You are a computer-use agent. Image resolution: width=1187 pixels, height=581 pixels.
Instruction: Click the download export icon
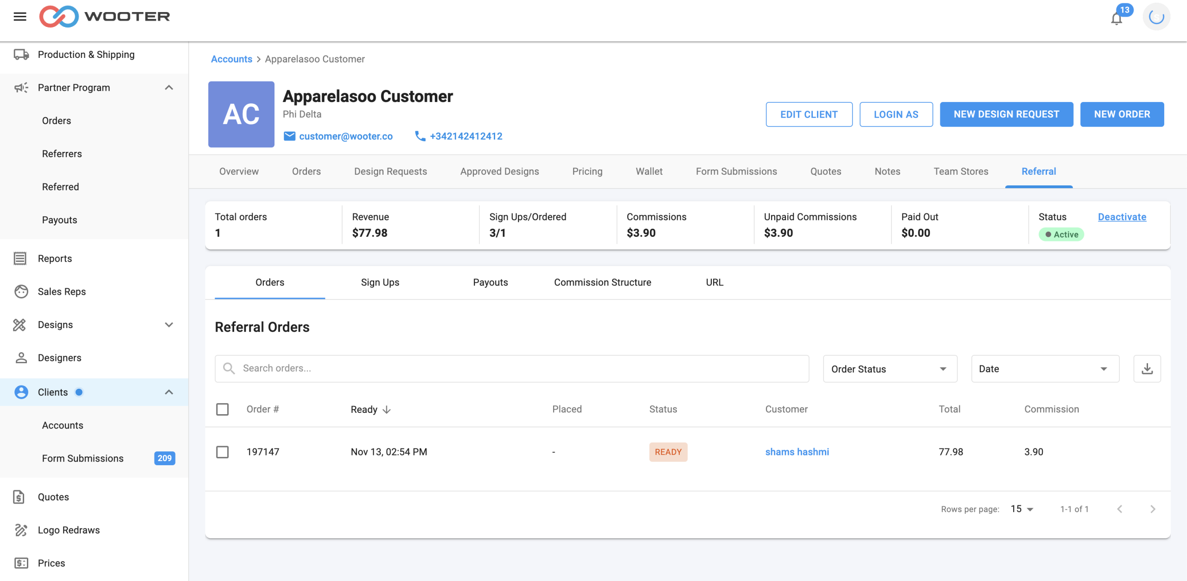click(x=1147, y=369)
